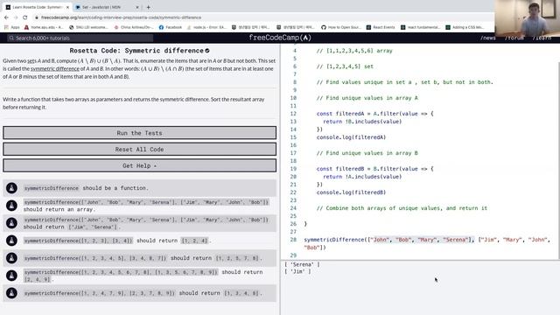Open the home.apu.edu bookmark
The height and width of the screenshot is (315, 560).
44,27
